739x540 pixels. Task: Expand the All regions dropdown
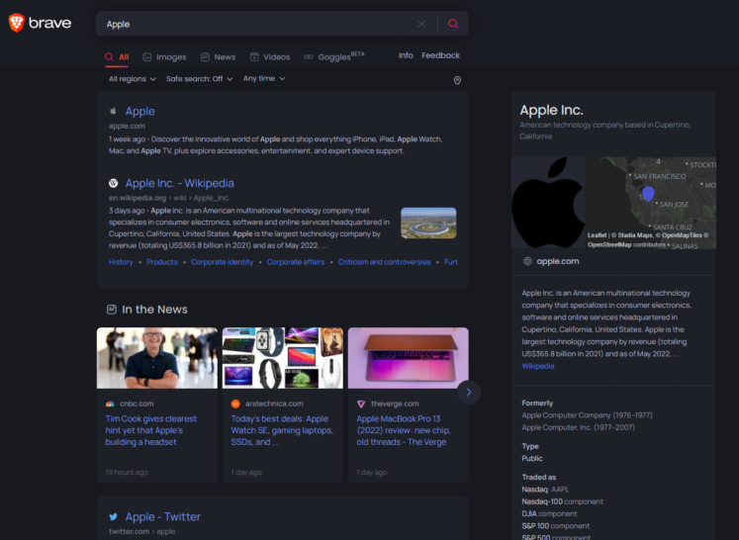(x=133, y=79)
